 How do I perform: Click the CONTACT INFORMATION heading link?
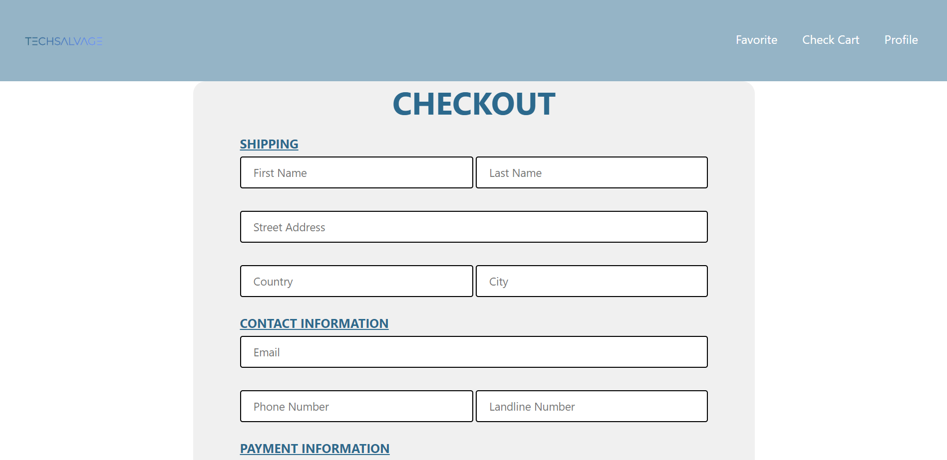(314, 323)
